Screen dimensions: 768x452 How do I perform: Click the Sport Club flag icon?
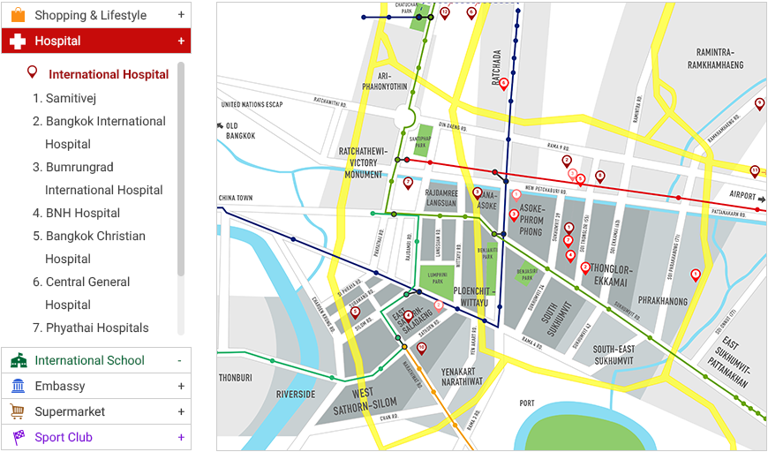click(x=18, y=437)
